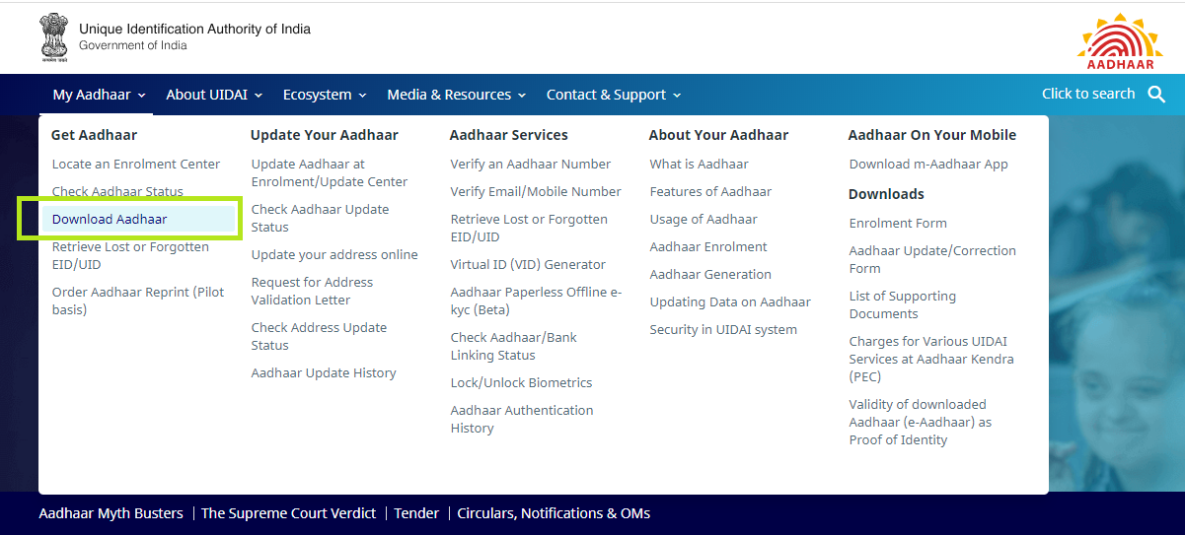Viewport: 1185px width, 535px height.
Task: Click the About Your Aadhaar heading
Action: [x=719, y=135]
